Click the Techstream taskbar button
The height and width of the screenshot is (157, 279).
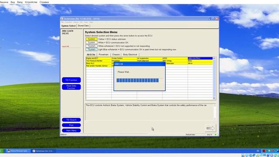(x=43, y=151)
